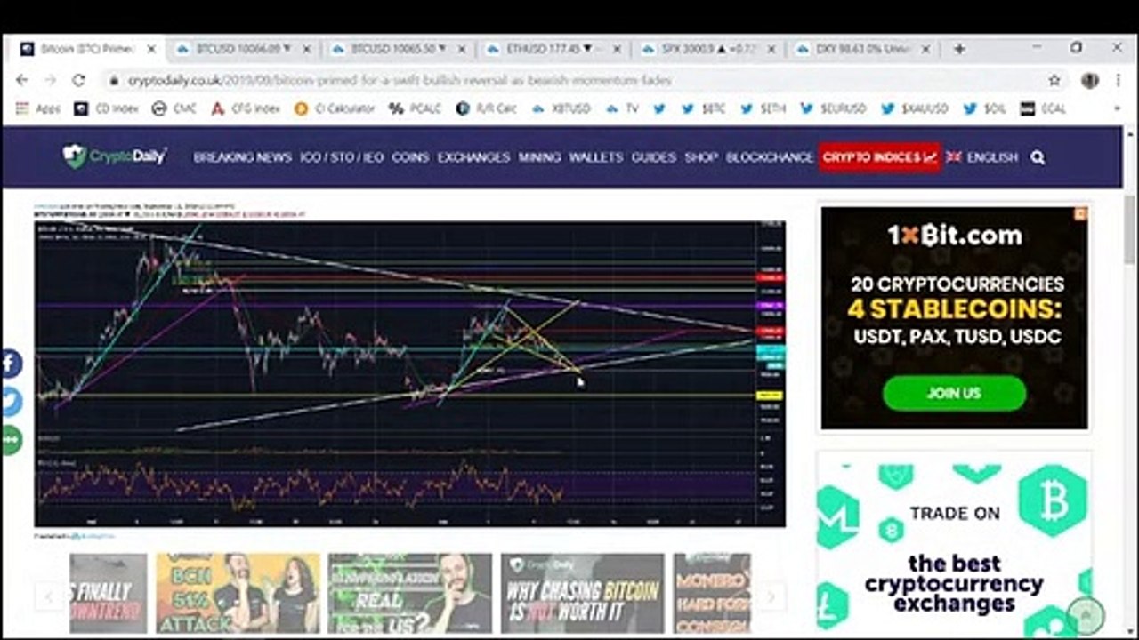Image resolution: width=1139 pixels, height=640 pixels.
Task: Click the address bar URL
Action: click(x=400, y=80)
